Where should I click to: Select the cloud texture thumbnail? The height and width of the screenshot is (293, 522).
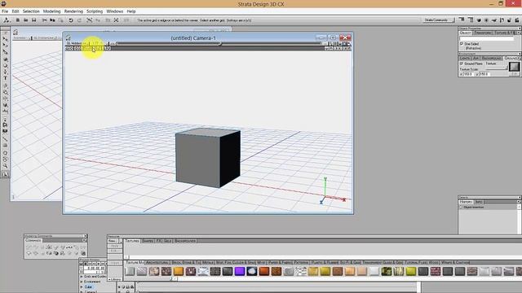click(x=252, y=271)
